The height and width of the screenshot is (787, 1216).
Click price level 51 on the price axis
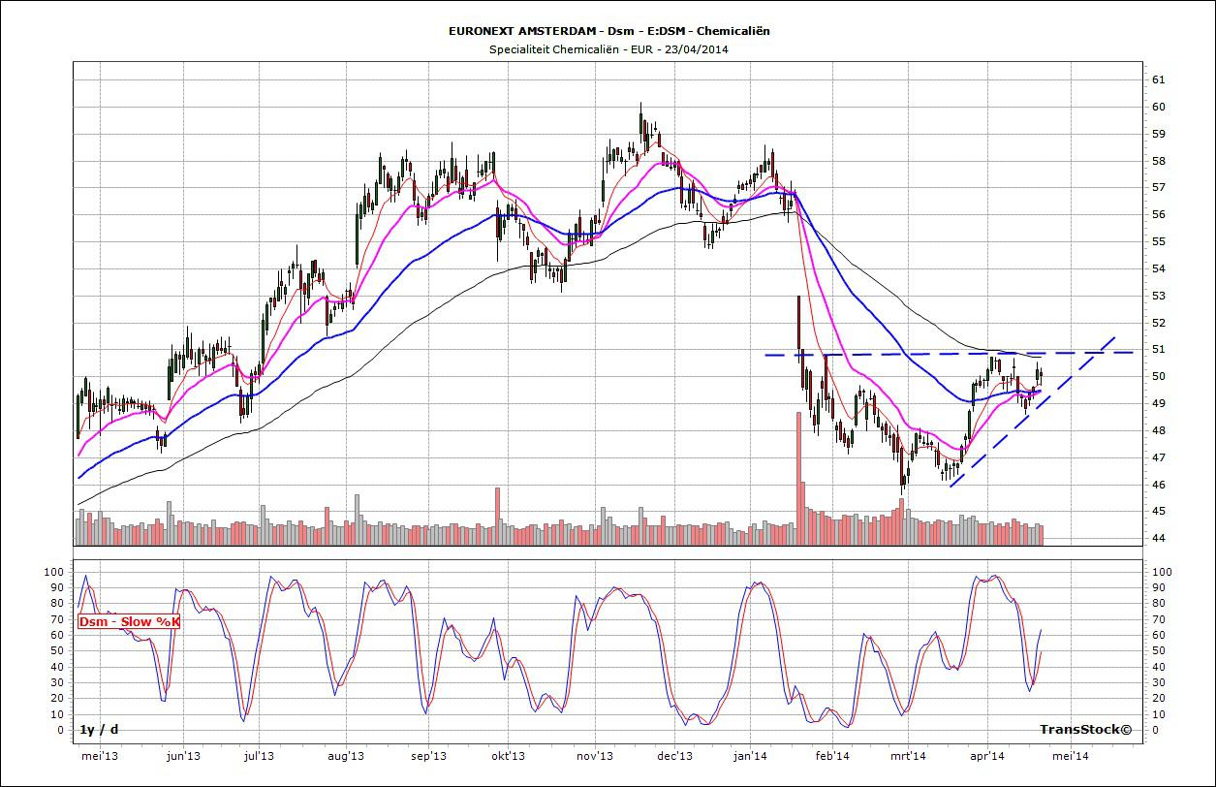pos(1159,349)
